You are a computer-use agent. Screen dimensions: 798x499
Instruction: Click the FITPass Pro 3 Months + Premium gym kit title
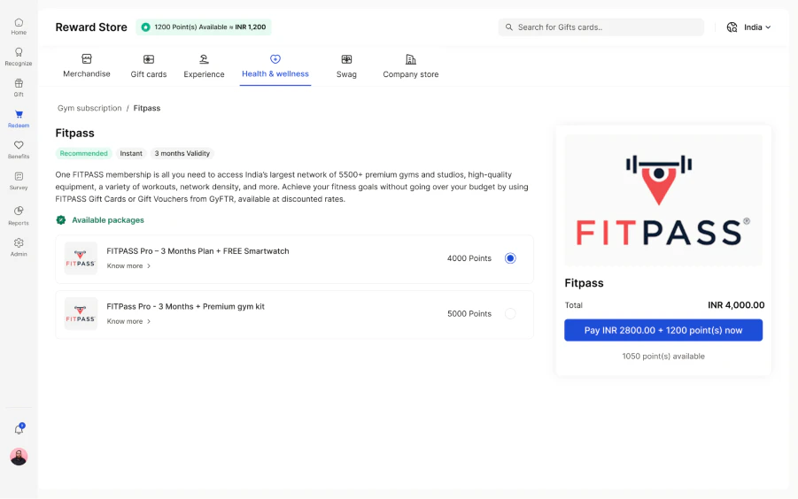[186, 306]
